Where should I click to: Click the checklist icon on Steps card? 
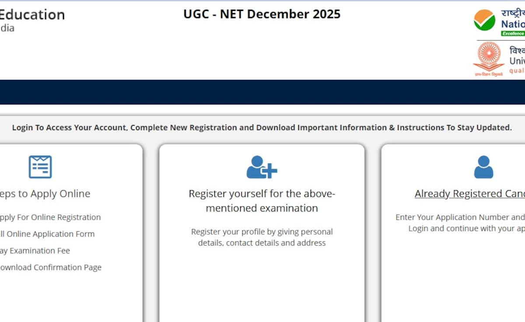pos(40,166)
